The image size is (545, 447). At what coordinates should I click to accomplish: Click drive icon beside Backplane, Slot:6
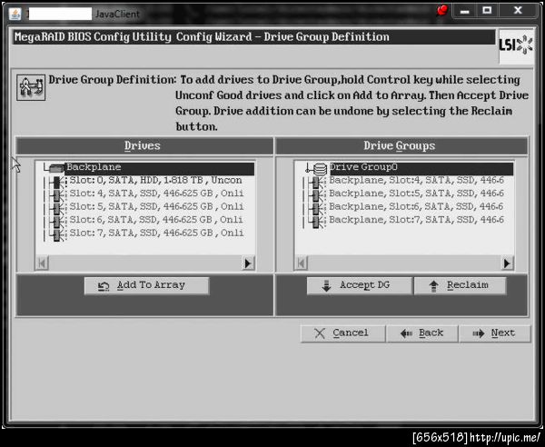[x=317, y=209]
